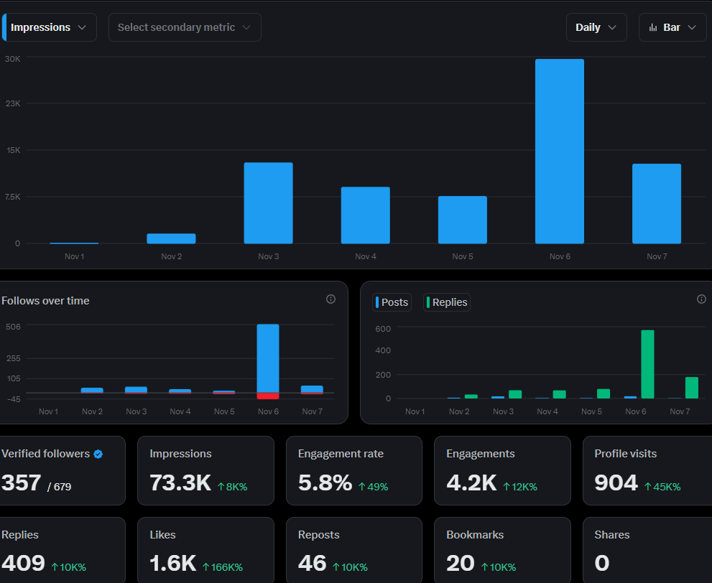Click the Nov 7 impressions bar
The width and height of the screenshot is (712, 583).
657,204
